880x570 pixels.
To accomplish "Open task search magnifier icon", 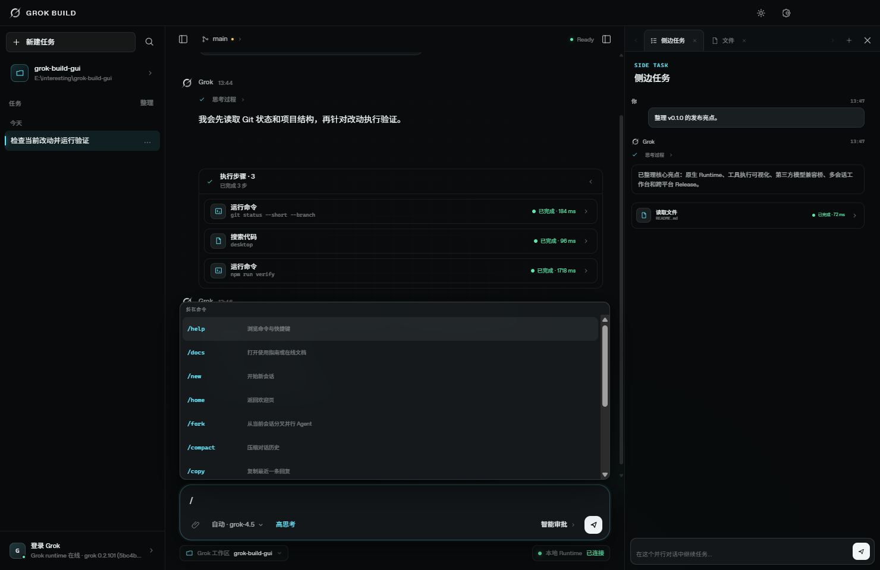I will tap(149, 42).
